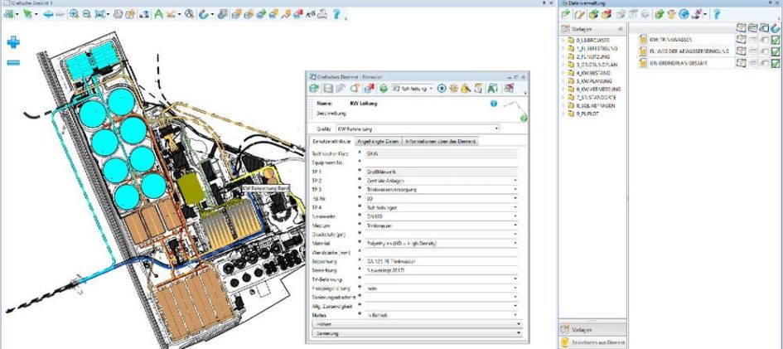Click the zoom in magnifier toolbar icon
Screen dimensions: 783x349
(x=74, y=15)
